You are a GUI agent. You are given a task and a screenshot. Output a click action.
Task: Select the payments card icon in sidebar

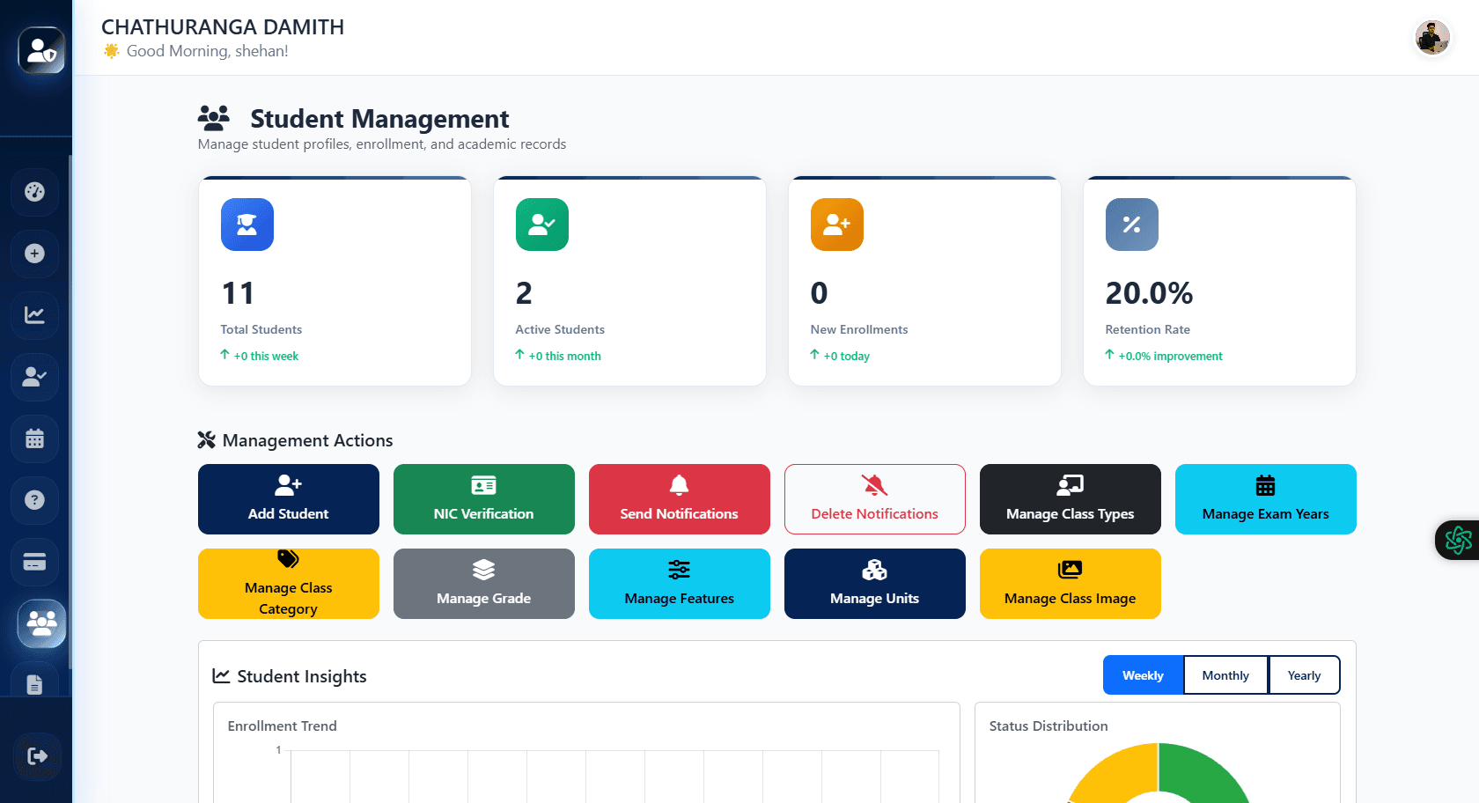coord(34,562)
